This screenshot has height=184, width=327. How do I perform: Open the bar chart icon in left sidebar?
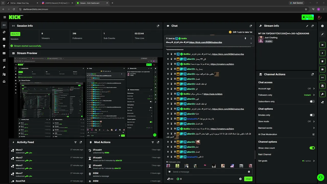coord(4,39)
